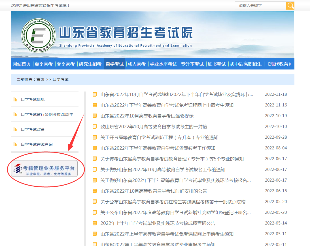Image resolution: width=310 pixels, height=246 pixels.
Task: Click the document icon beside 温馨提示 article
Action: click(95, 116)
